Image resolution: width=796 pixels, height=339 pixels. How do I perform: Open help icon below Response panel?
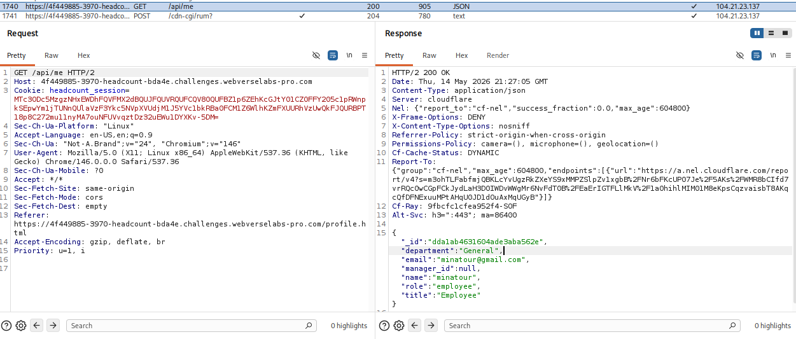coord(384,326)
